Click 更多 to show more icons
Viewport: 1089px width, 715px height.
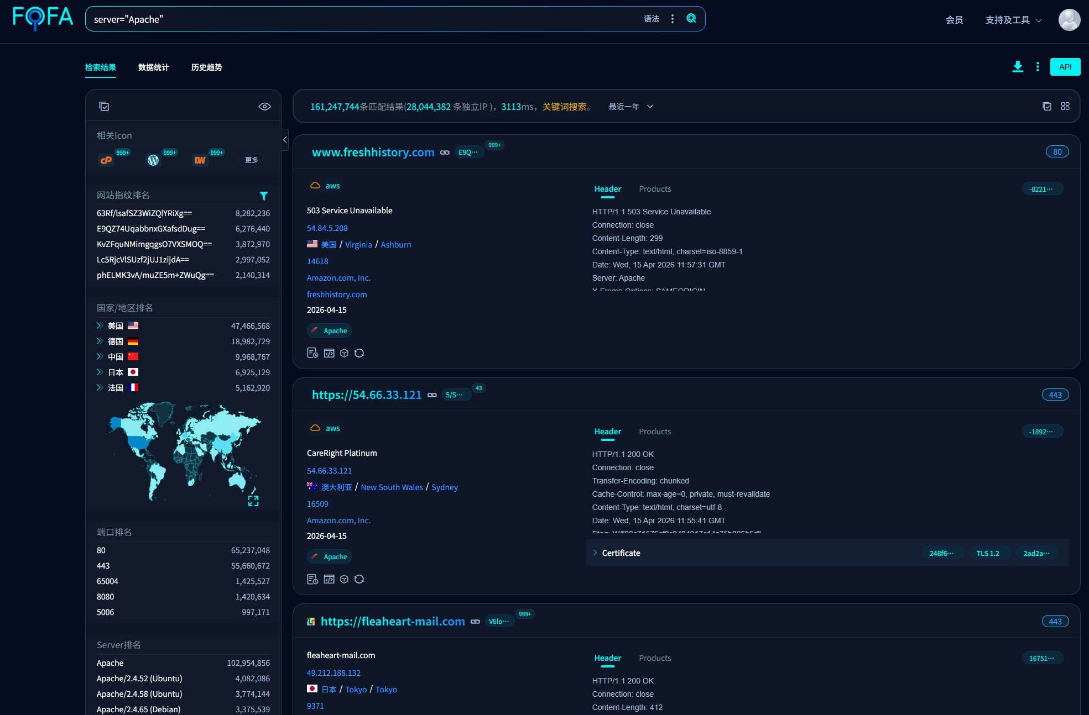click(x=252, y=160)
